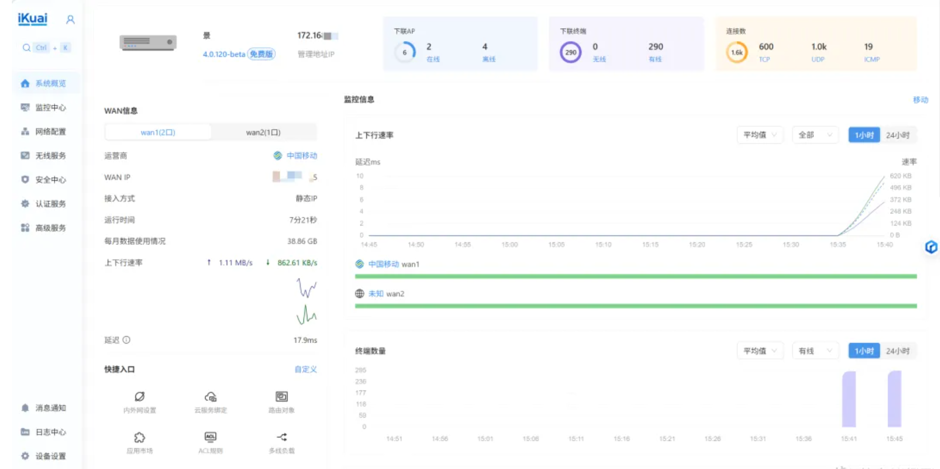Open 平均值 dropdown in 上下行速率
The width and height of the screenshot is (940, 469).
760,135
